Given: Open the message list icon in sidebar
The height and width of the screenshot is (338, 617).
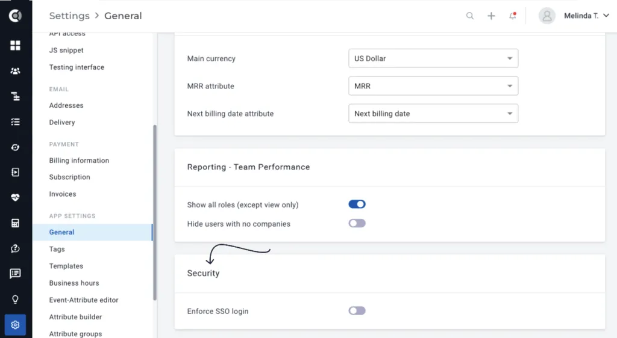Looking at the screenshot, I should pos(15,274).
